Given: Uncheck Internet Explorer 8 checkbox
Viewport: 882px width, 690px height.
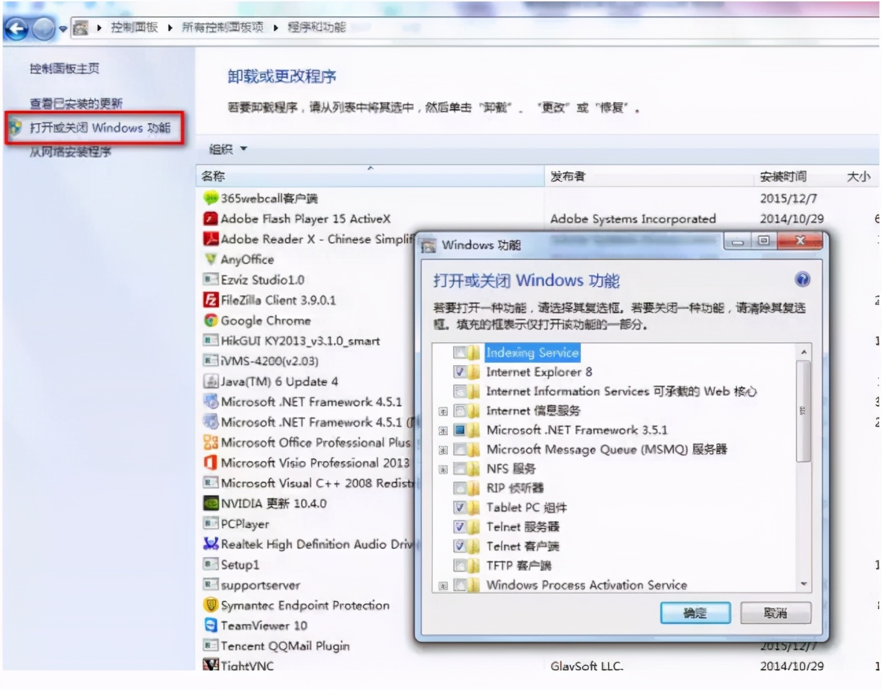Looking at the screenshot, I should click(x=460, y=372).
